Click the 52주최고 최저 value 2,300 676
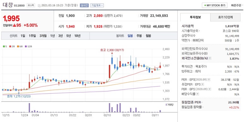244x122 pixels. click(232, 72)
